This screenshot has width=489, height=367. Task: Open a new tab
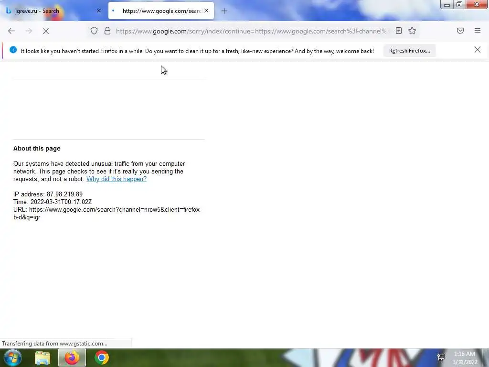(x=224, y=11)
